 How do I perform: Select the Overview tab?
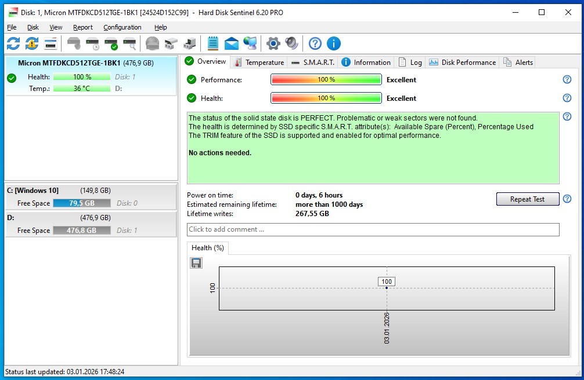[x=206, y=61]
